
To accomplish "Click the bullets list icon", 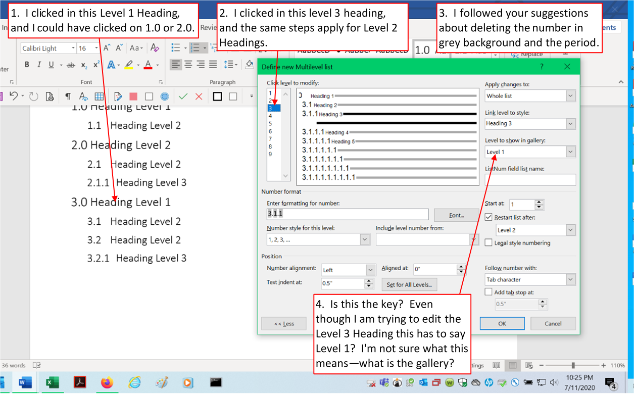I will (x=176, y=48).
